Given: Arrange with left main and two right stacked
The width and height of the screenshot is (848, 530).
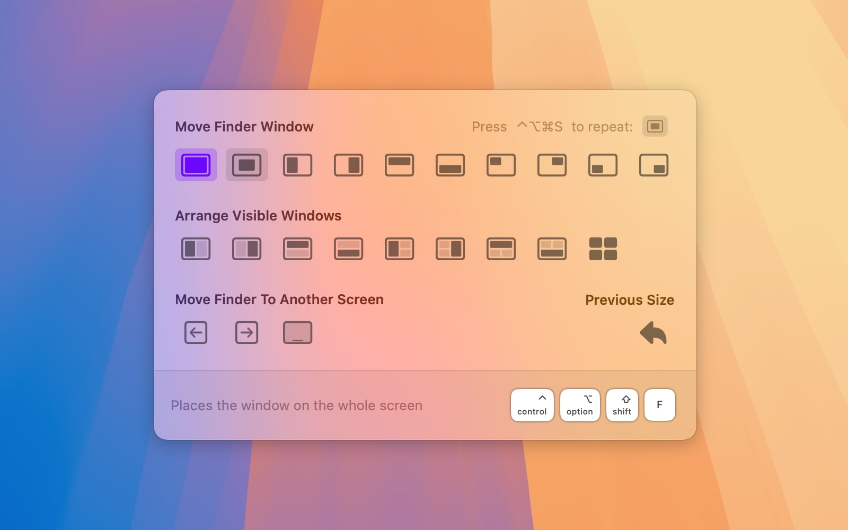Looking at the screenshot, I should 400,249.
